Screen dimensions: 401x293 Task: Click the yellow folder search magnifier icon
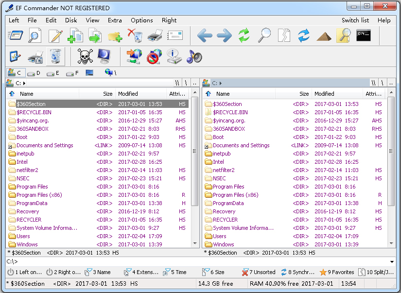click(x=344, y=35)
